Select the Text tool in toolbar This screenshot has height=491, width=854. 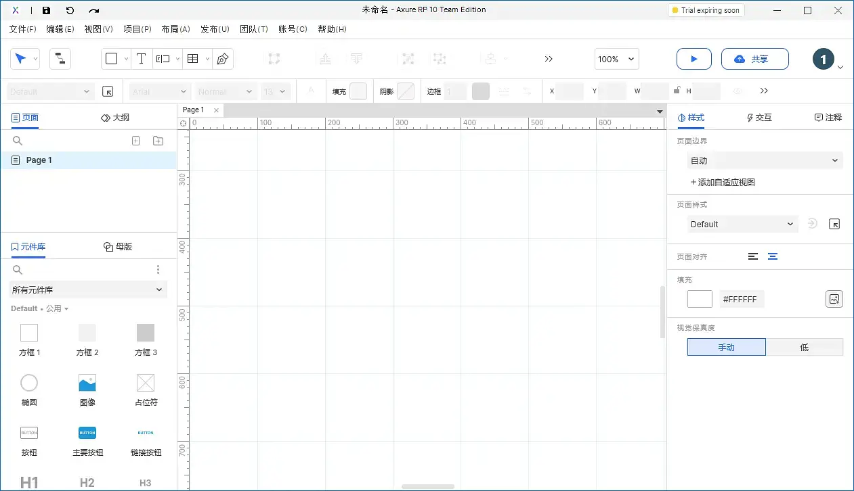pos(141,59)
